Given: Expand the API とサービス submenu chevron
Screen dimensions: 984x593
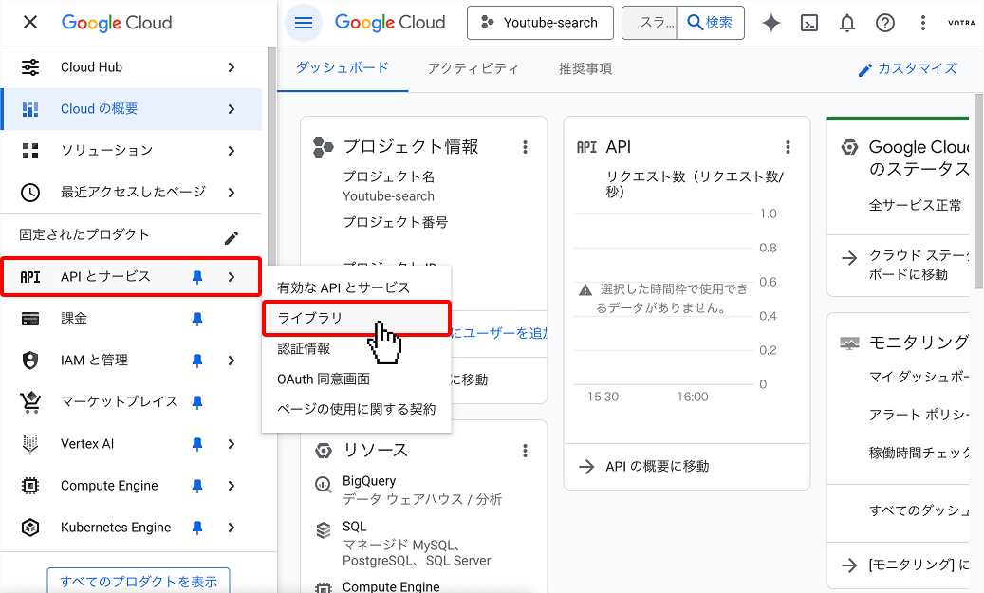Looking at the screenshot, I should coord(232,277).
